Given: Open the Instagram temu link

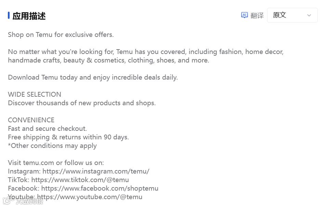Looking at the screenshot, I should coord(96,171).
